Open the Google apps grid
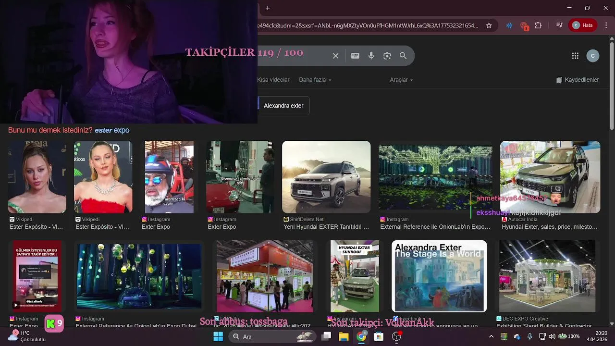The height and width of the screenshot is (346, 615). point(575,56)
